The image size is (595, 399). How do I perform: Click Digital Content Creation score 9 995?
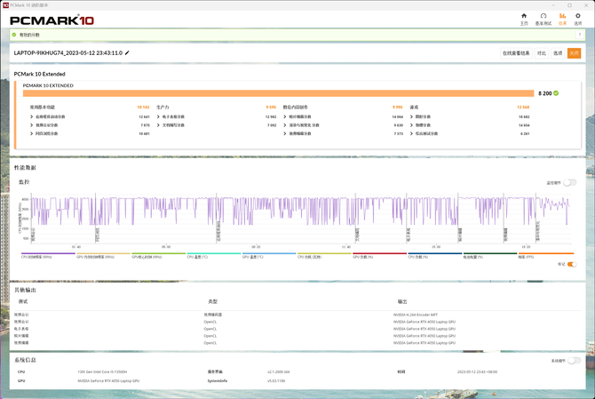coord(397,107)
